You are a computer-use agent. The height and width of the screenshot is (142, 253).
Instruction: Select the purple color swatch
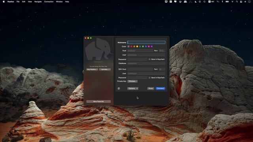click(152, 47)
